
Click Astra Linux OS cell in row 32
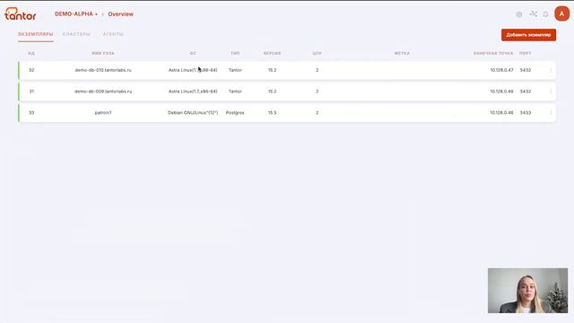click(x=193, y=70)
